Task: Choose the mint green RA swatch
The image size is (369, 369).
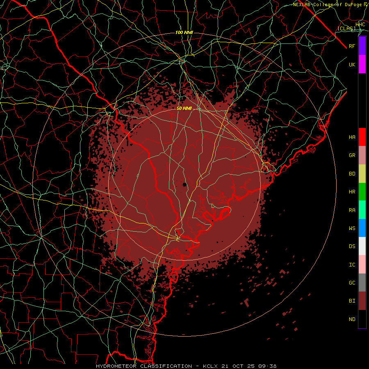Action: 362,210
